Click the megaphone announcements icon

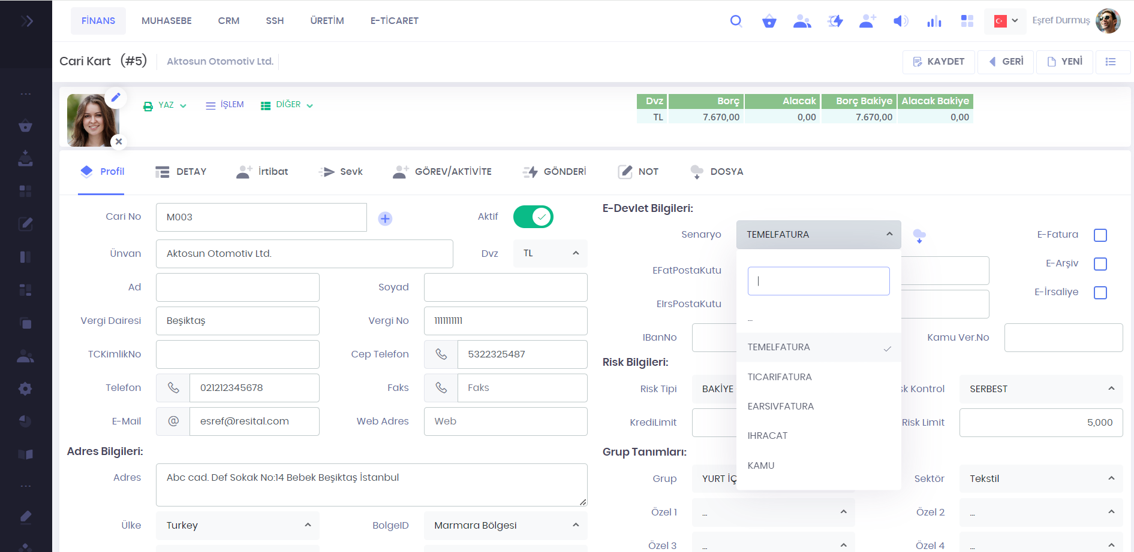[x=900, y=22]
